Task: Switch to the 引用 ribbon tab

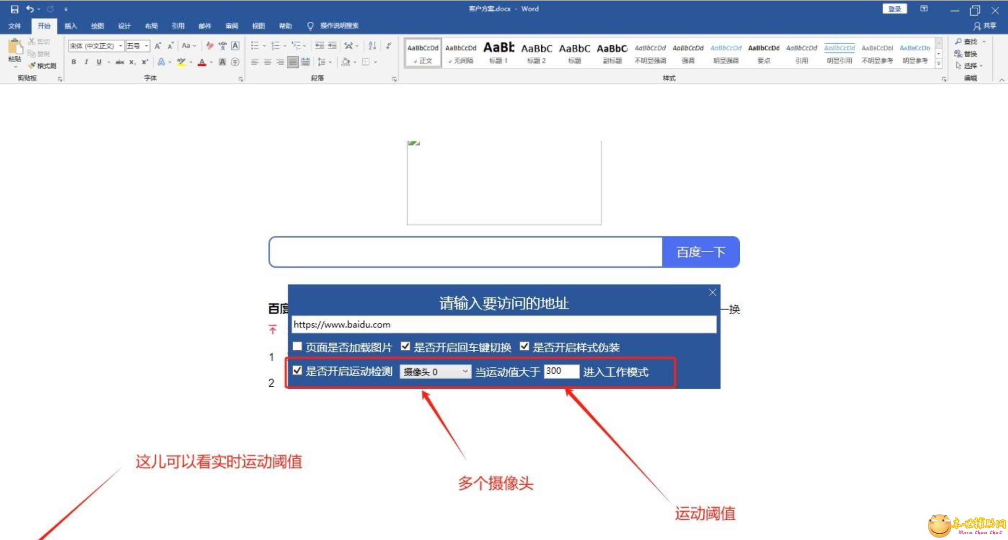Action: point(178,26)
